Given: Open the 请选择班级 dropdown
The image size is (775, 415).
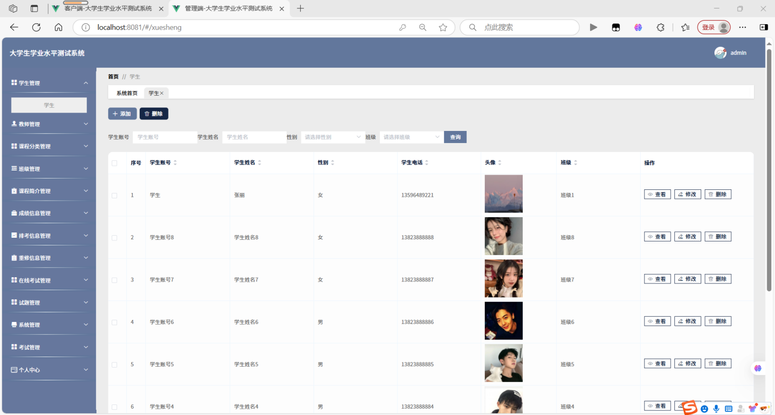Looking at the screenshot, I should pyautogui.click(x=411, y=137).
